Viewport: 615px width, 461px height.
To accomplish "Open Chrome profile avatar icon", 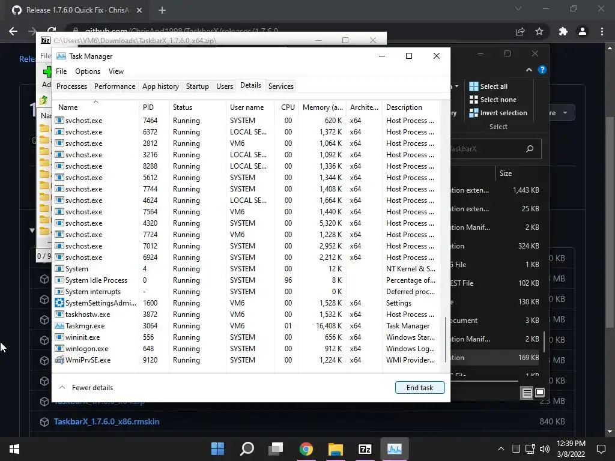I will 583,31.
